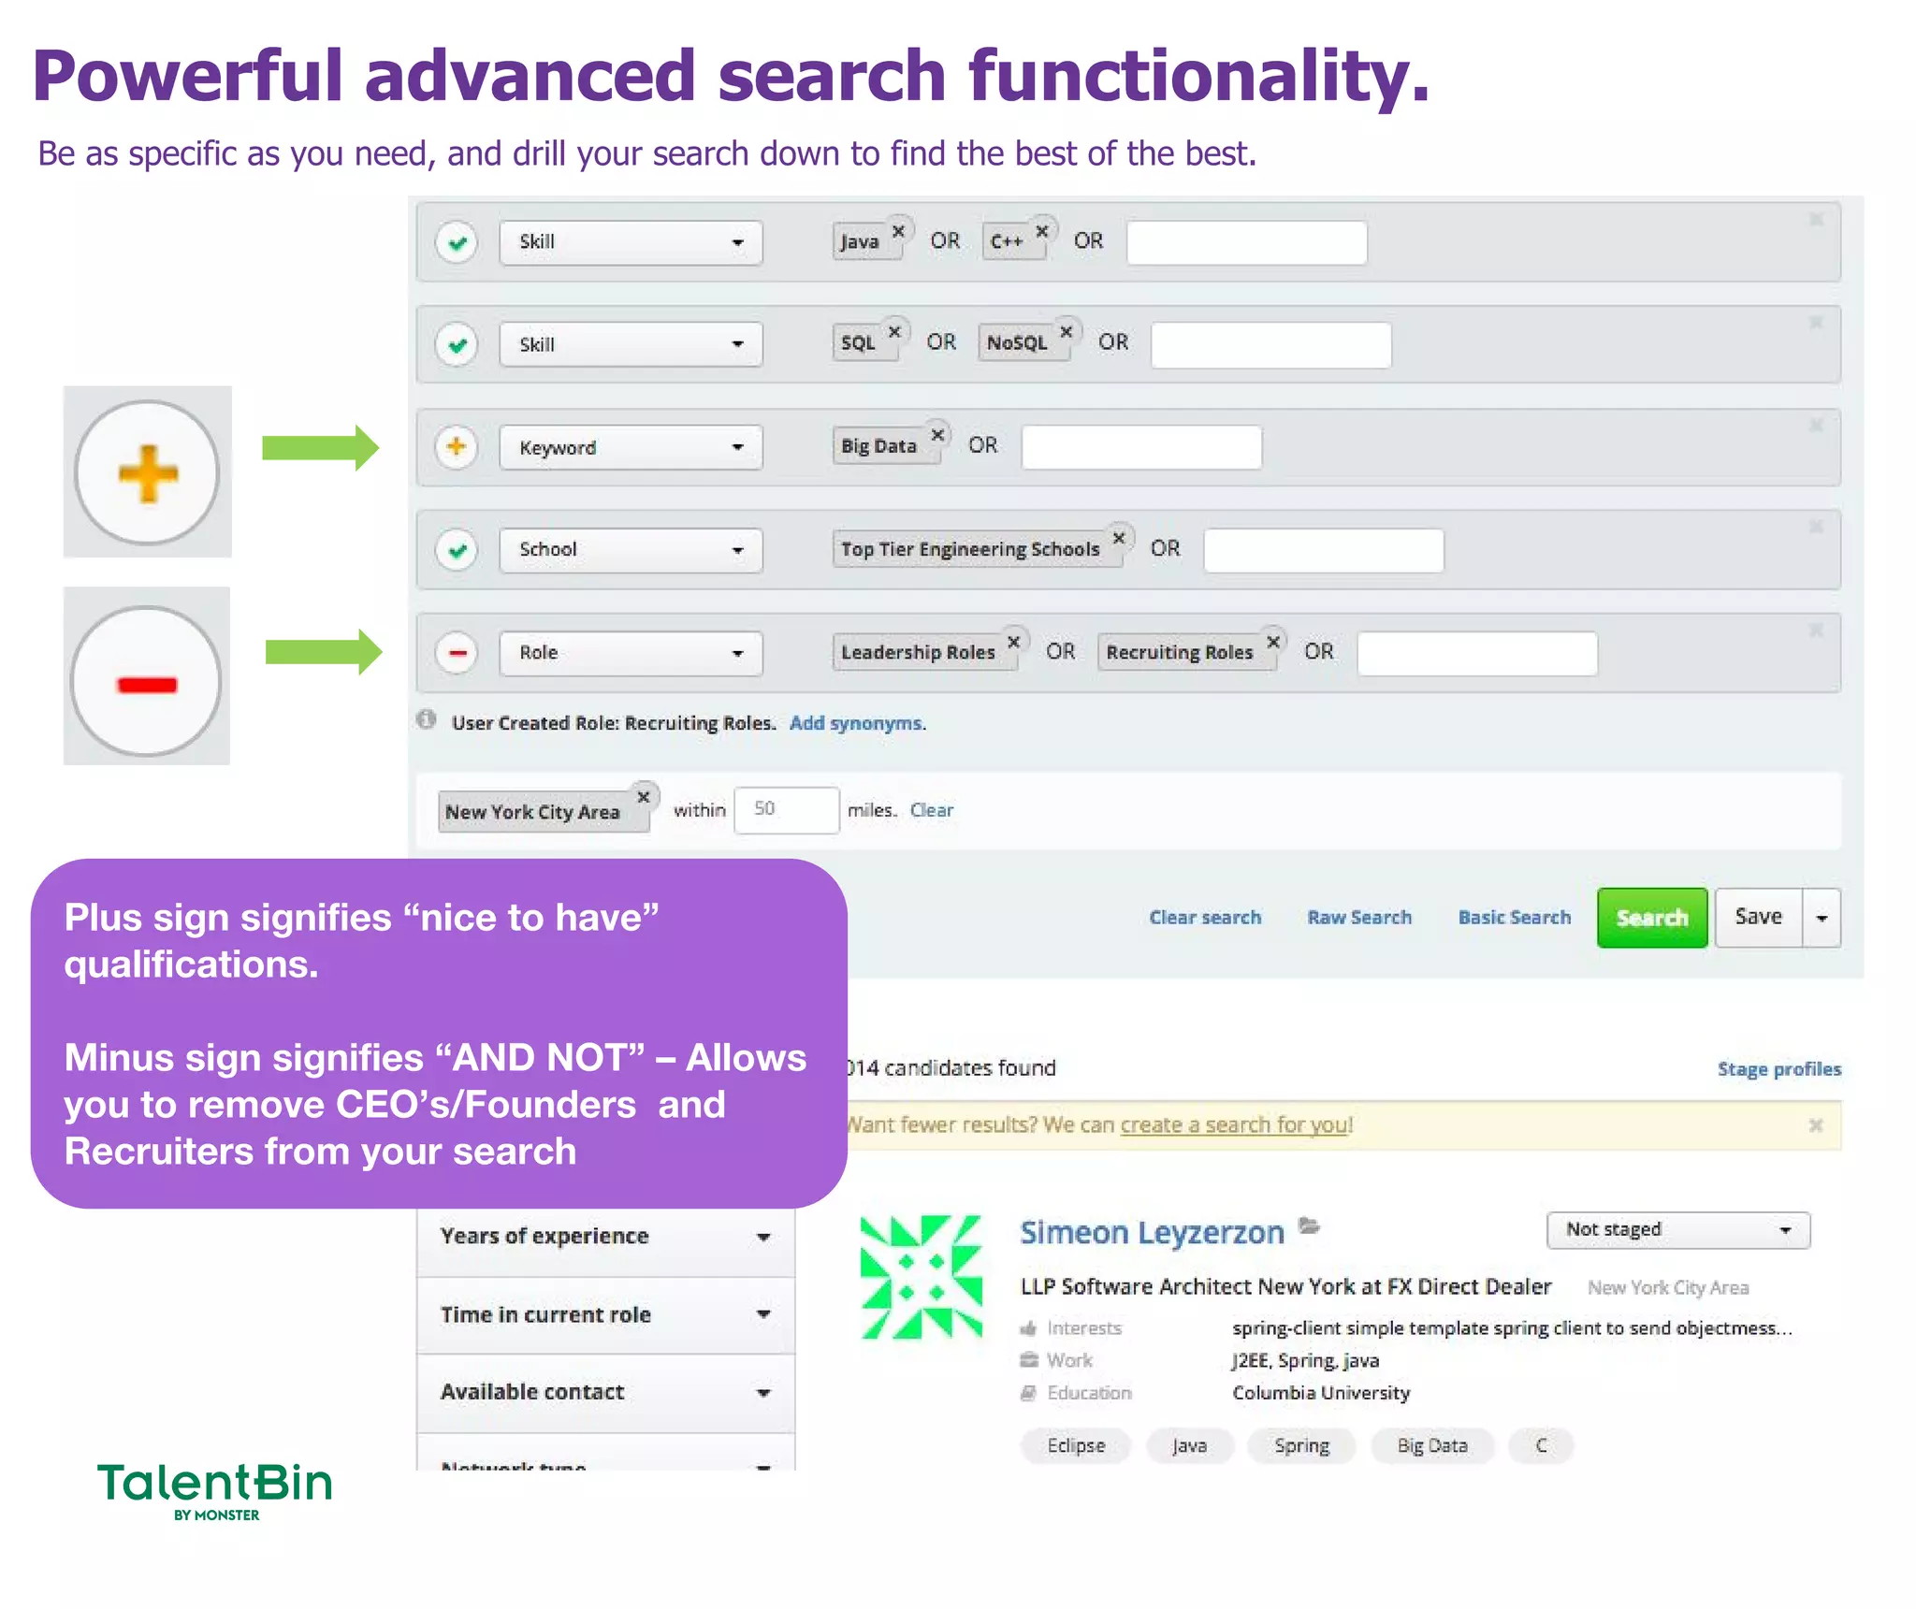Toggle the checkmark on SQL skill row
The height and width of the screenshot is (1609, 1916).
pyautogui.click(x=457, y=345)
